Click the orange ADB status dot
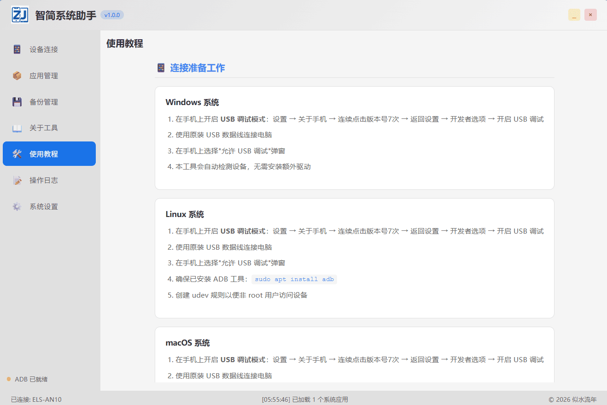The width and height of the screenshot is (607, 405). click(9, 379)
